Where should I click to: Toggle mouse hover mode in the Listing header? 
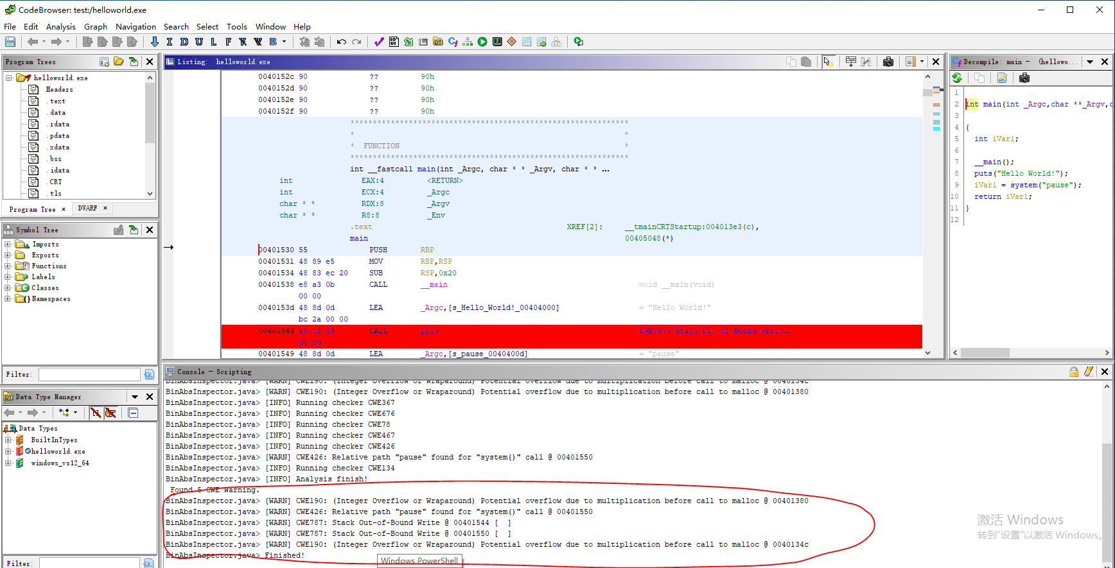(827, 62)
